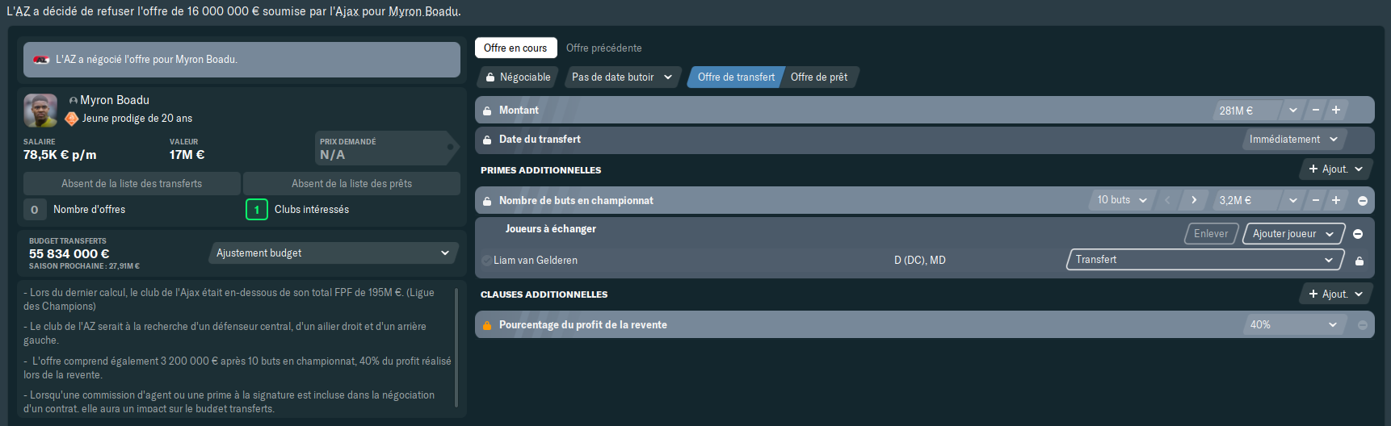
Task: Click the Jeune prodige badge icon
Action: tap(71, 119)
